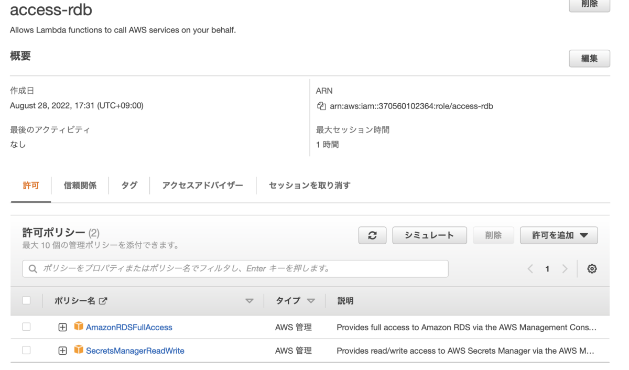This screenshot has width=629, height=370.
Task: Select the 許可 tab
Action: [x=31, y=186]
